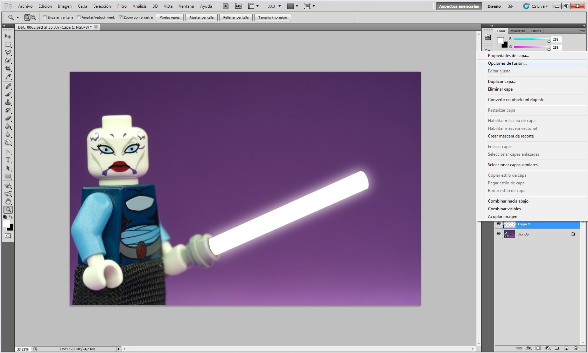Open the Filtro menu
The height and width of the screenshot is (353, 588).
pos(122,6)
